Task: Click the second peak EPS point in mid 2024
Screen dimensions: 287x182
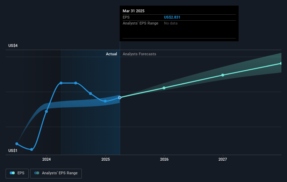Action: coord(76,83)
